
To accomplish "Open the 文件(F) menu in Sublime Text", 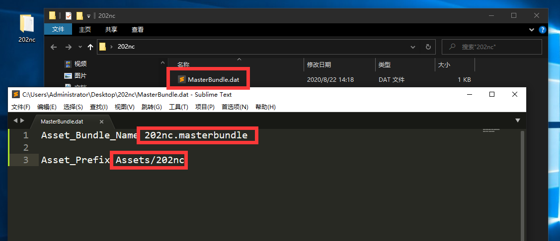I will [x=21, y=107].
